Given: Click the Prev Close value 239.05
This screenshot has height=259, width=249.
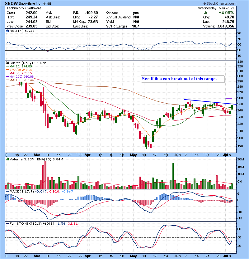Looking at the screenshot, I should click(x=31, y=26).
